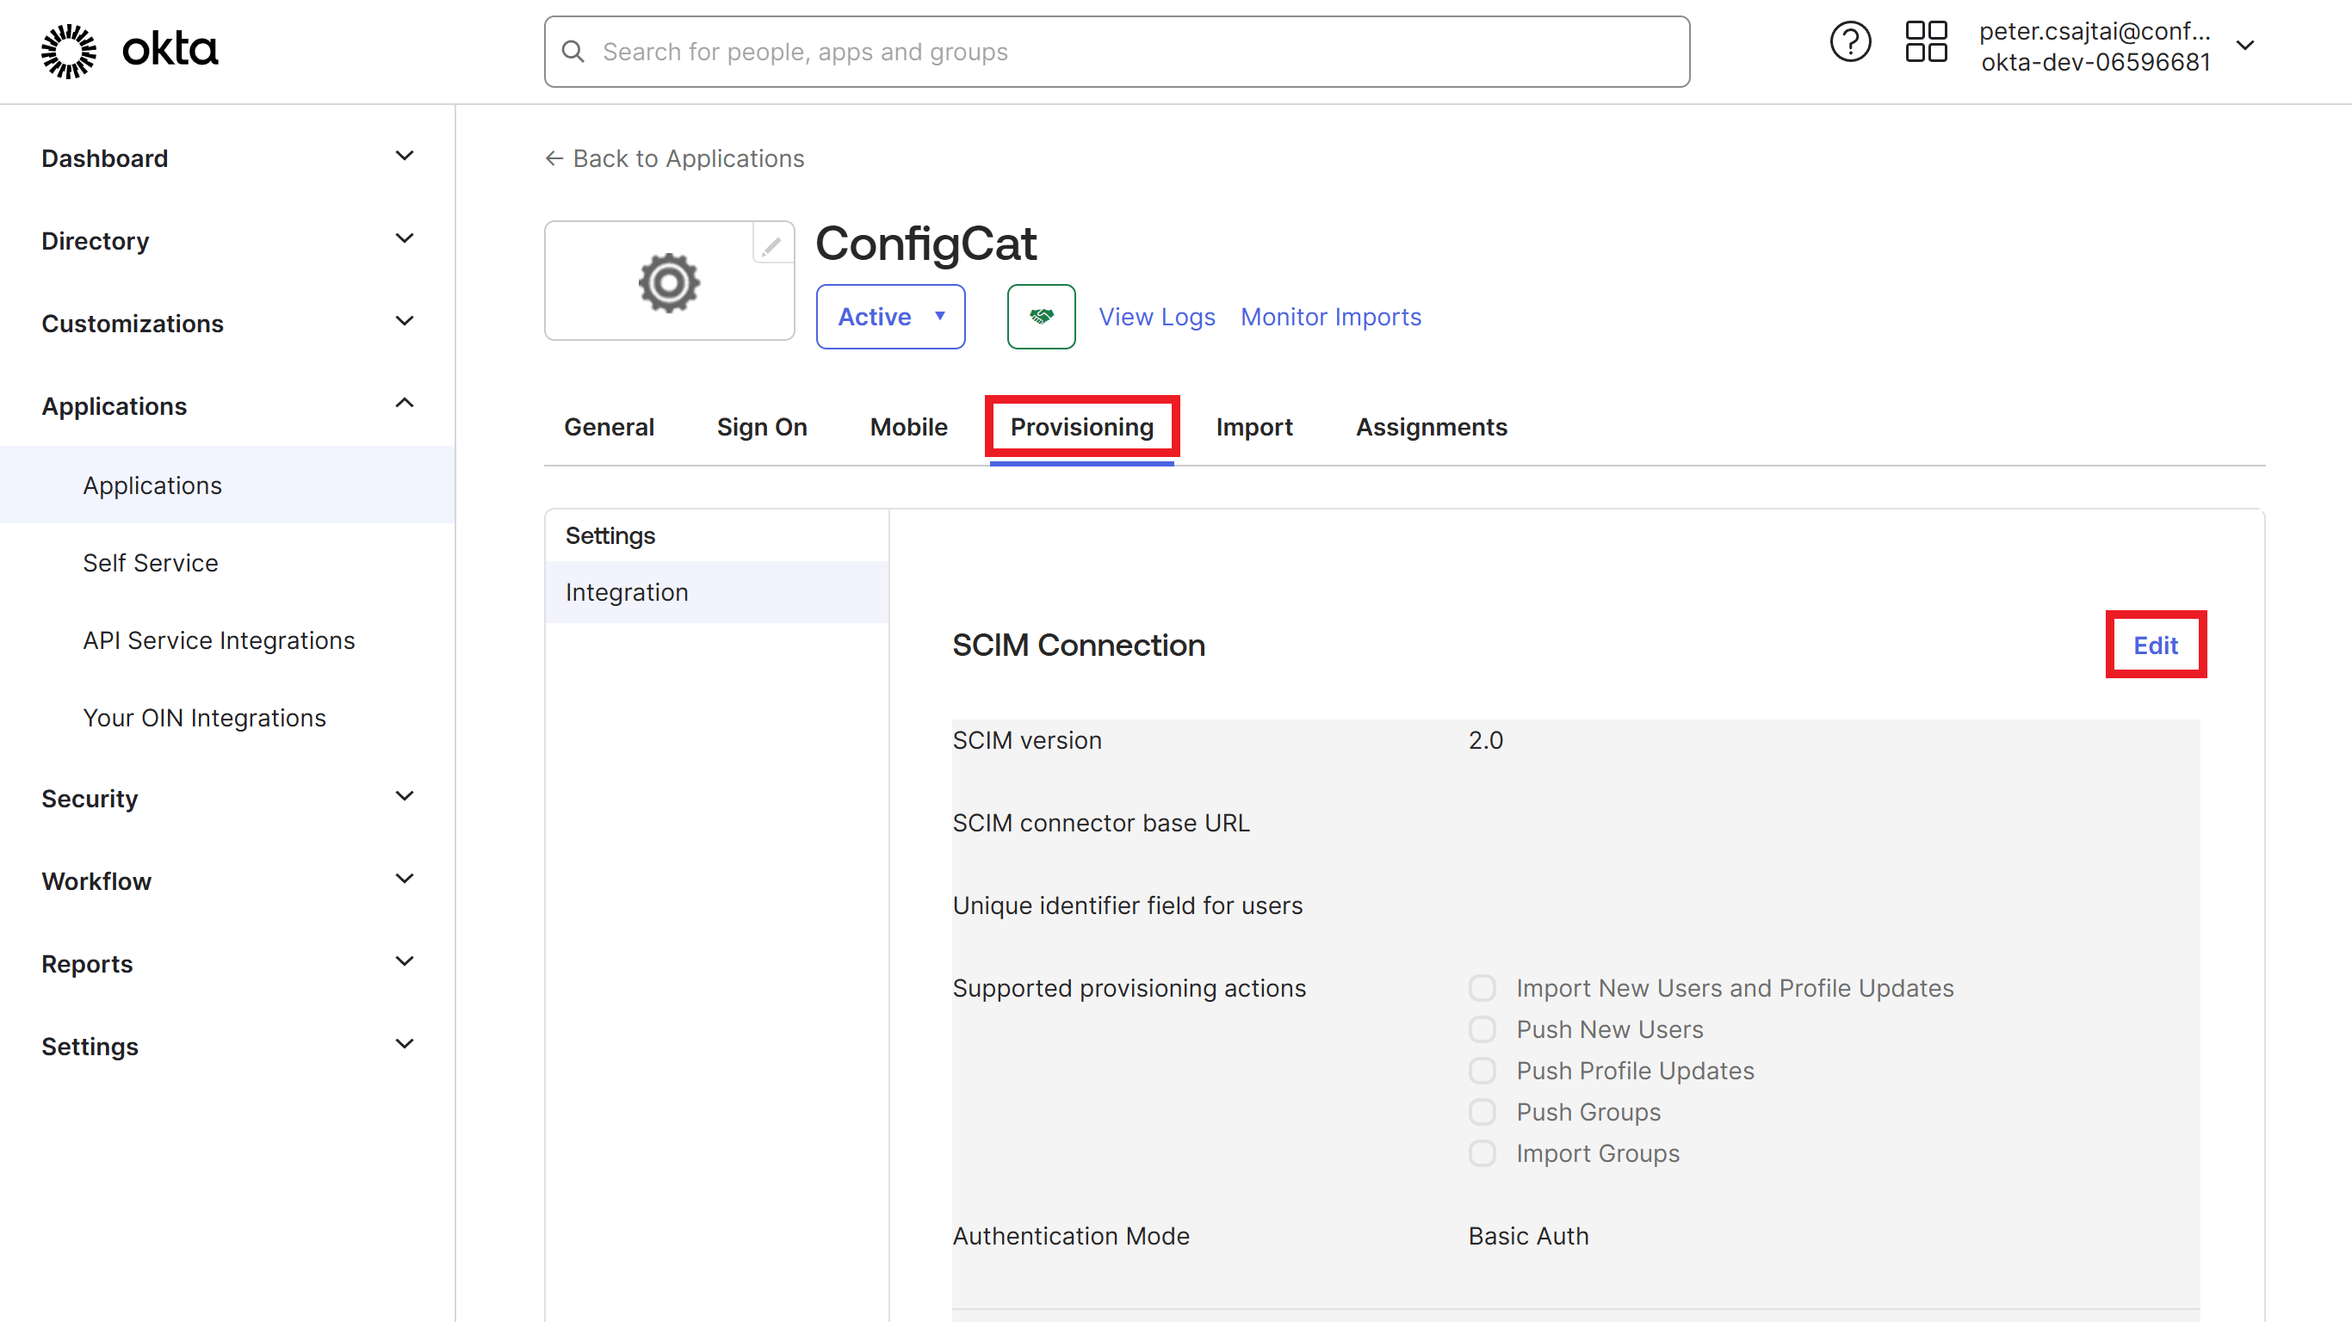
Task: Click the back arrow to Applications
Action: [x=554, y=158]
